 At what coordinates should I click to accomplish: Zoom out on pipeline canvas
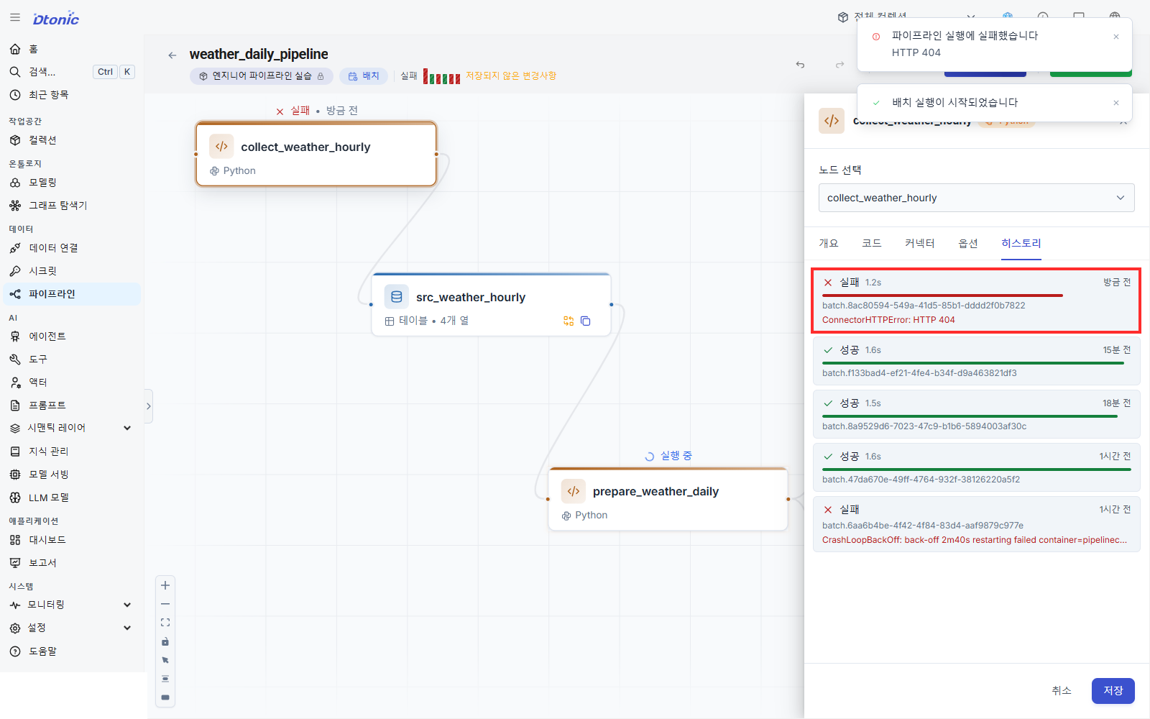165,604
